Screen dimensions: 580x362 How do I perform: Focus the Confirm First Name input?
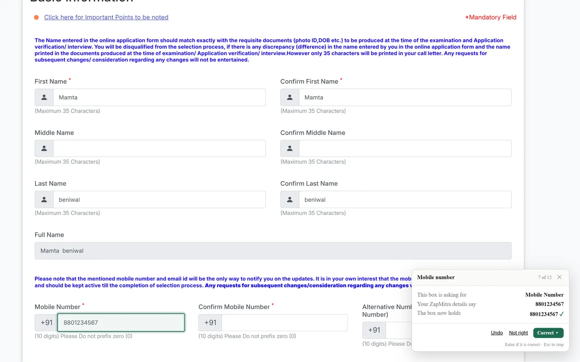(x=405, y=97)
